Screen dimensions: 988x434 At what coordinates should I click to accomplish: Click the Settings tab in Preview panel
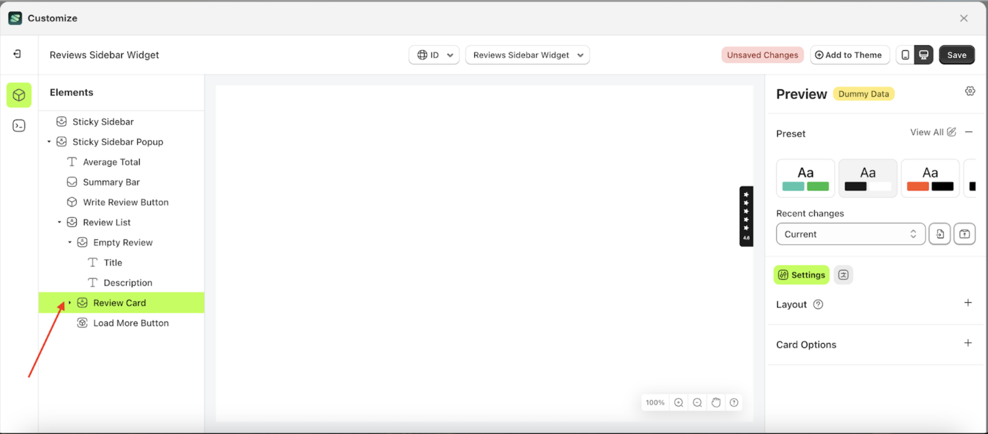(801, 274)
